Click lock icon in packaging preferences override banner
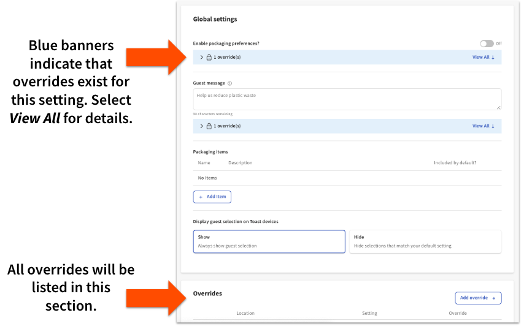The image size is (524, 329). tap(209, 57)
